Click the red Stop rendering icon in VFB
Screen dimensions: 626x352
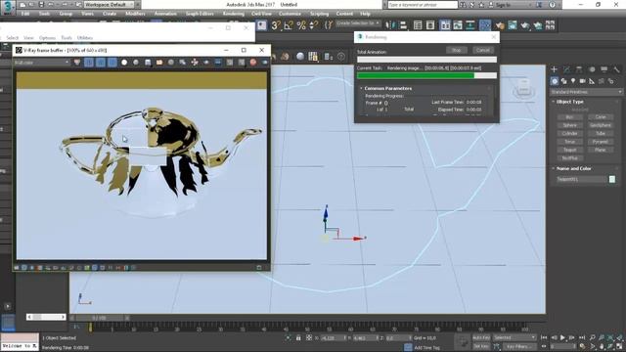(x=253, y=63)
